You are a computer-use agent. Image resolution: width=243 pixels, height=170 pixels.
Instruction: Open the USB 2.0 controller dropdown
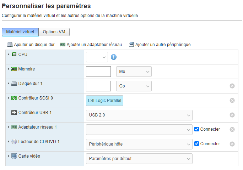pos(139,115)
